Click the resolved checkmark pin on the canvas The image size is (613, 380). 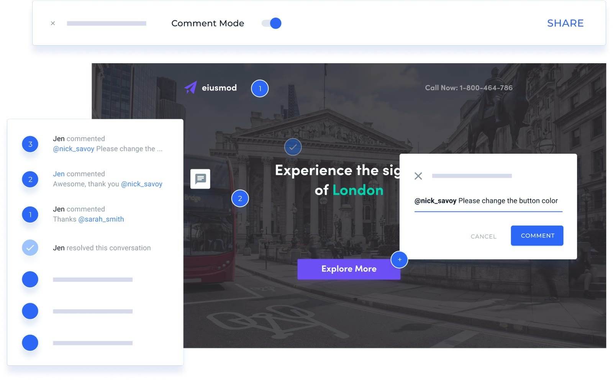tap(293, 147)
